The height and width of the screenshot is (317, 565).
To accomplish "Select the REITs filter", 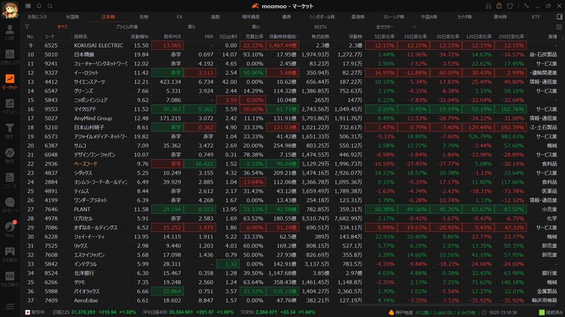I will pos(320,27).
